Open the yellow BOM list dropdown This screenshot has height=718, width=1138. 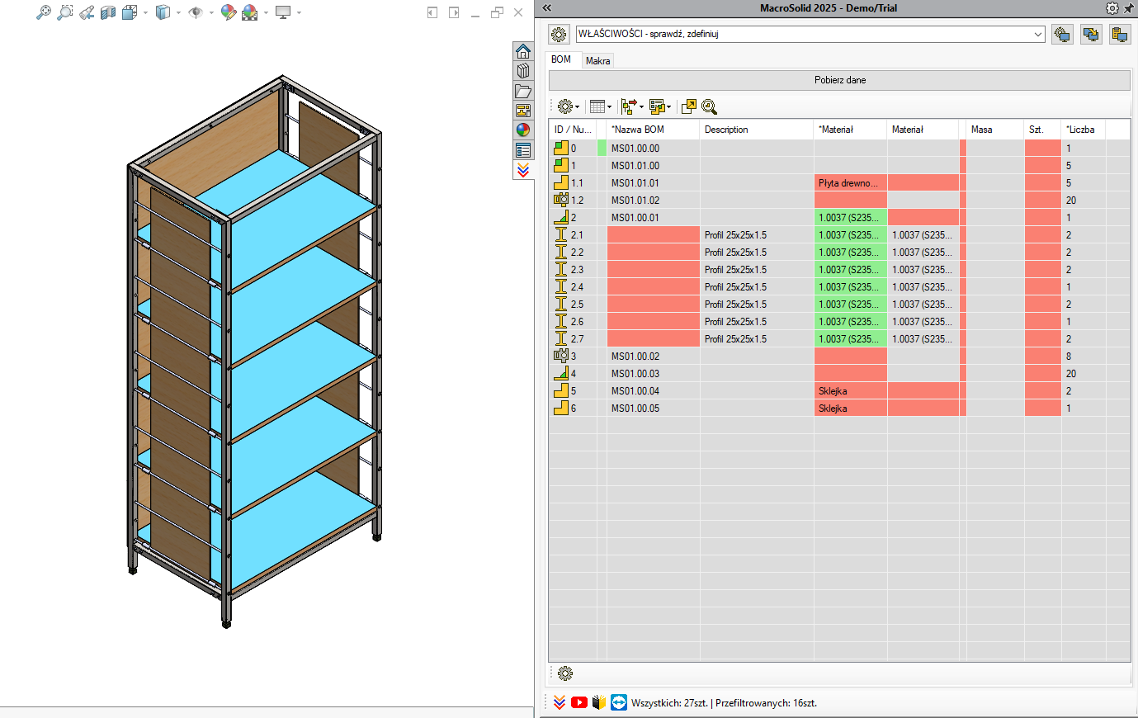660,106
